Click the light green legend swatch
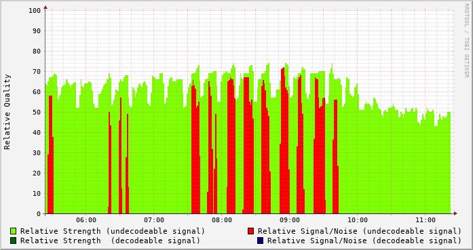 tap(14, 231)
